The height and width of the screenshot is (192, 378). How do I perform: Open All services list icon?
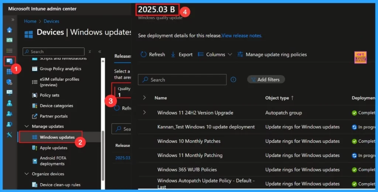[9, 50]
